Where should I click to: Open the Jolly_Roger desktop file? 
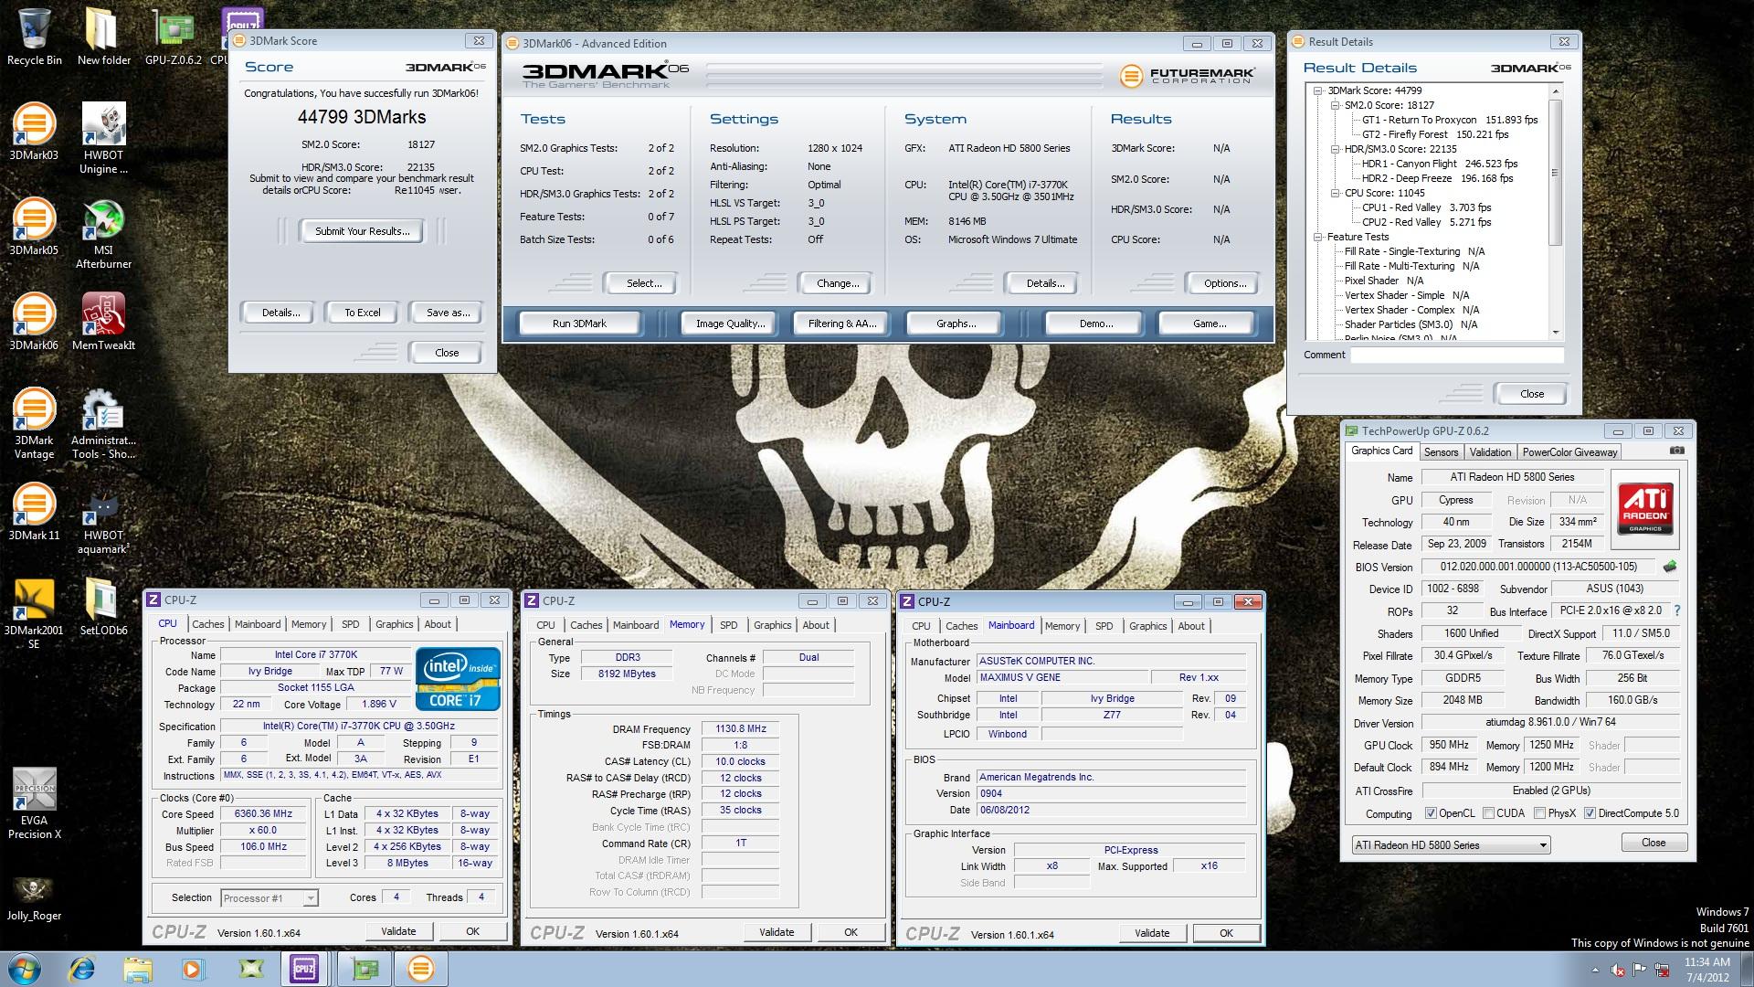[34, 897]
